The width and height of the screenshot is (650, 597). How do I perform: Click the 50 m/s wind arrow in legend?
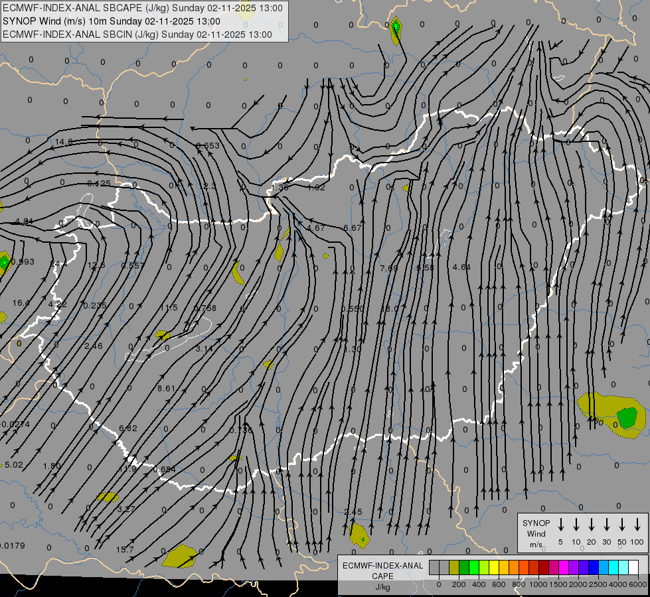coord(622,525)
